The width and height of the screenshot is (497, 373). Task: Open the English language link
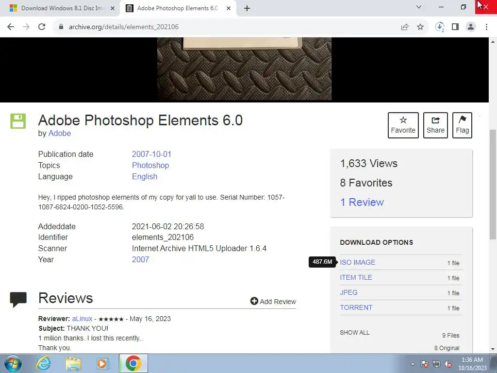[145, 176]
